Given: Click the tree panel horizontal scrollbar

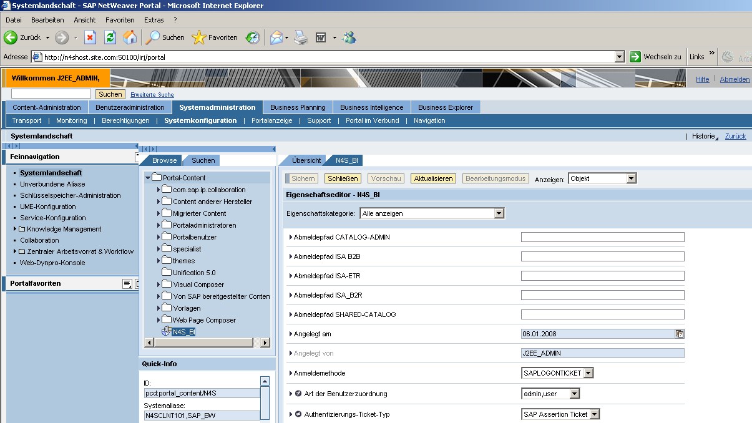Looking at the screenshot, I should (207, 343).
